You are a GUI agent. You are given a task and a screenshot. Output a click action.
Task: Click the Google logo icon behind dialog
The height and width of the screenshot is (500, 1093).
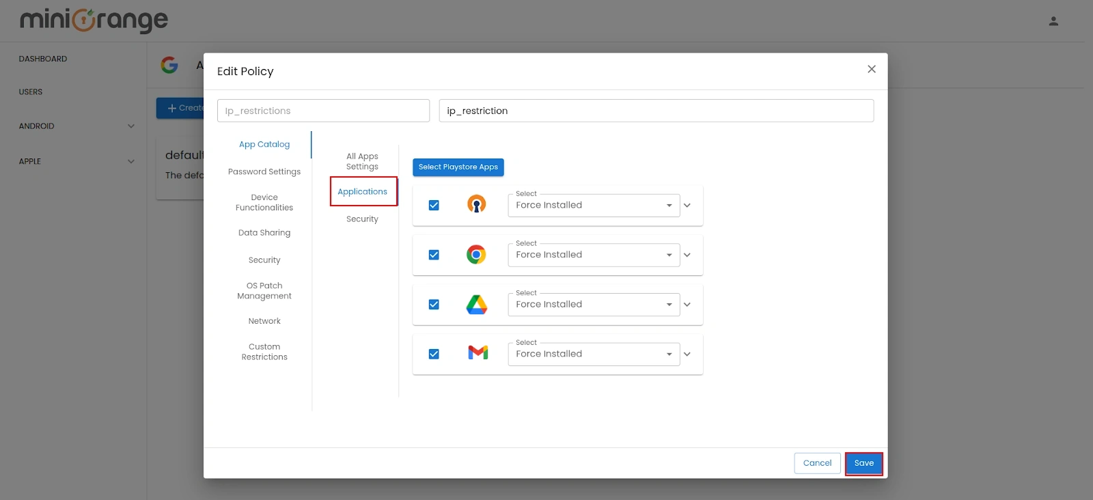pyautogui.click(x=169, y=65)
